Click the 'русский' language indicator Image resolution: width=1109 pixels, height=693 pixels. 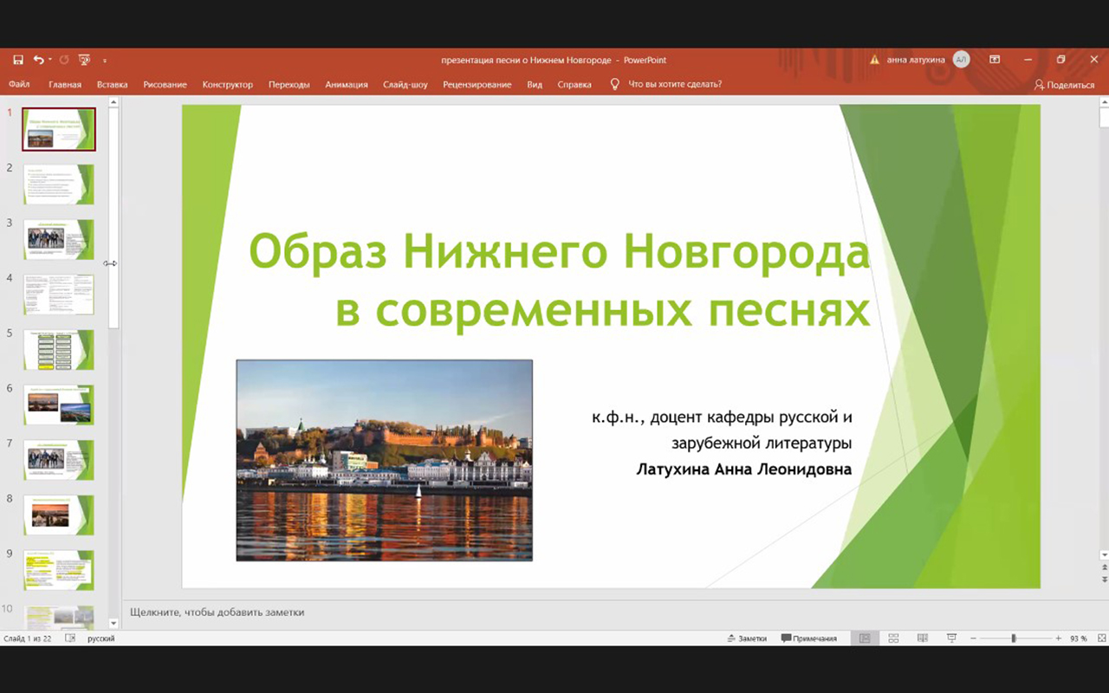101,638
